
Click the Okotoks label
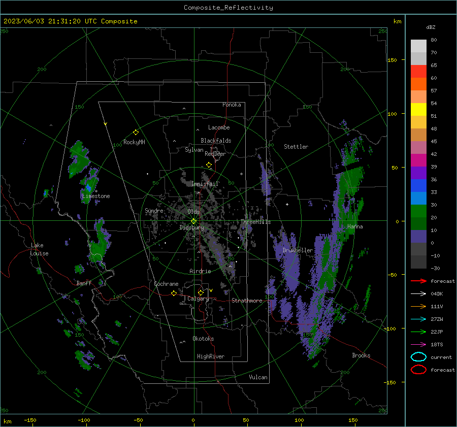tap(203, 339)
